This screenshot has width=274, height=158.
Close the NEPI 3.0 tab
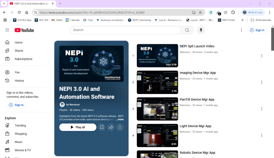[x=53, y=3]
